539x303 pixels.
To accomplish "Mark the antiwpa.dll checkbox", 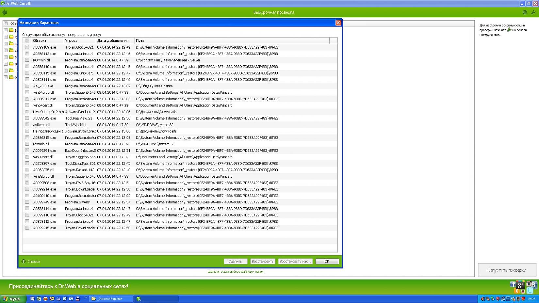I will (27, 124).
